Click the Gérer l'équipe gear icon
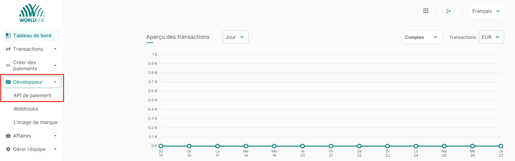Image resolution: width=515 pixels, height=161 pixels. tap(8, 149)
